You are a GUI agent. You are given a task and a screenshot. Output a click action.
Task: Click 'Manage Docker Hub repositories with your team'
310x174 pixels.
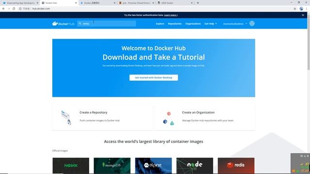coord(208,120)
